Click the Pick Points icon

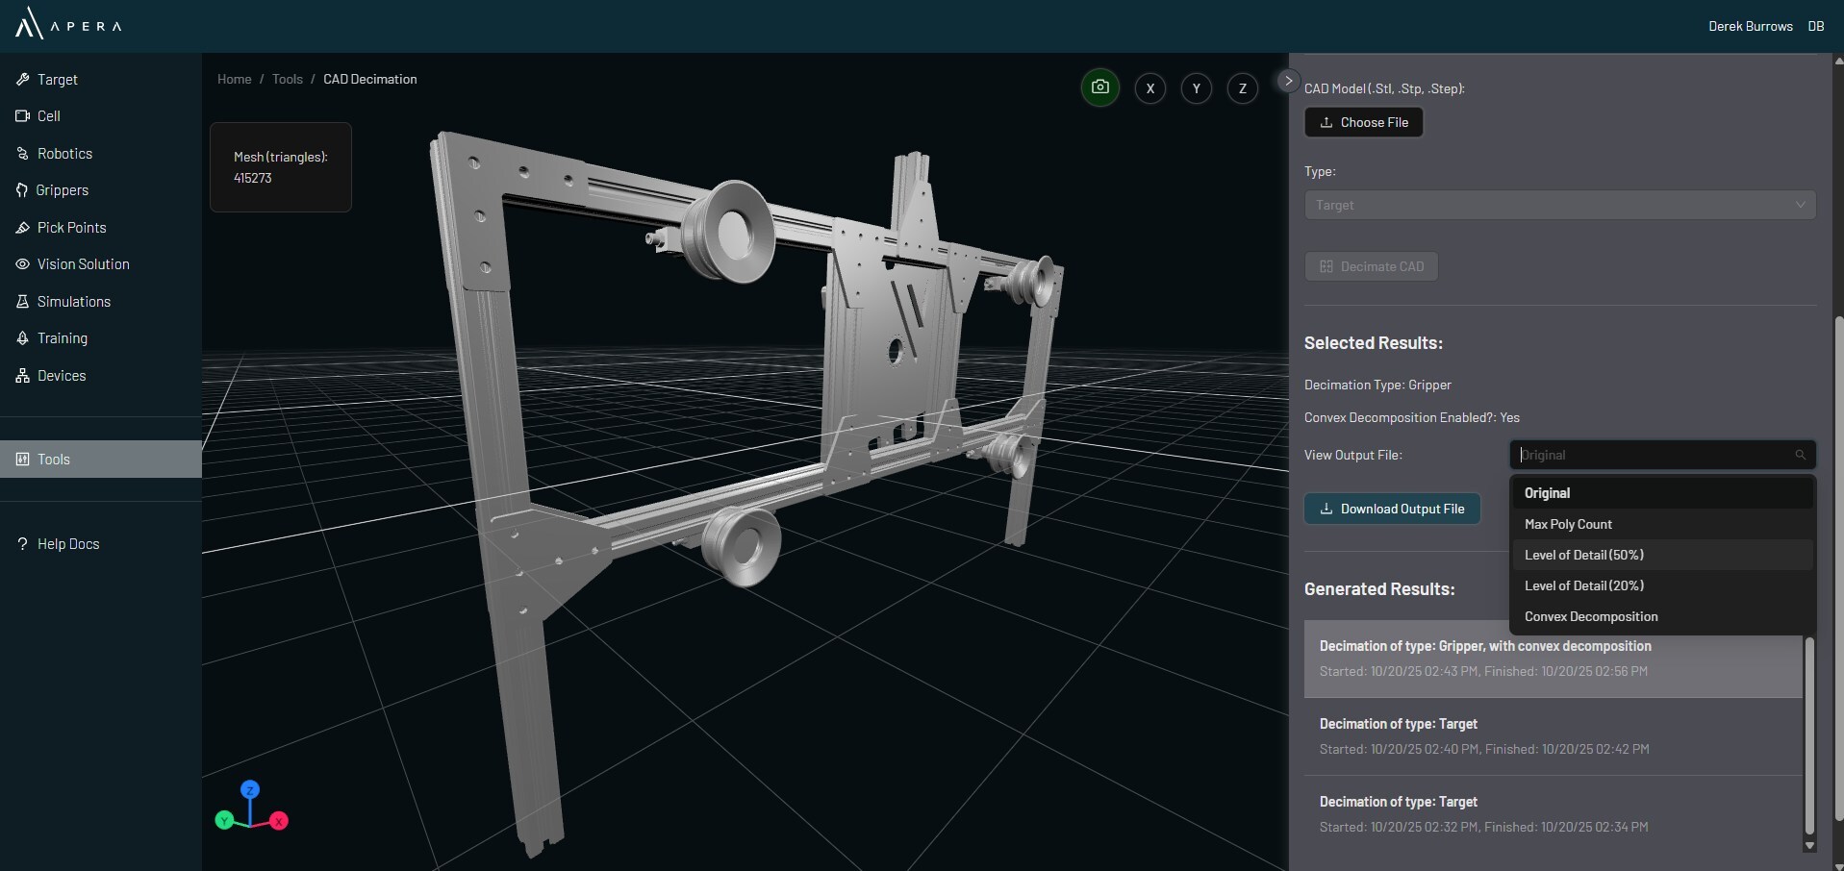(x=23, y=228)
